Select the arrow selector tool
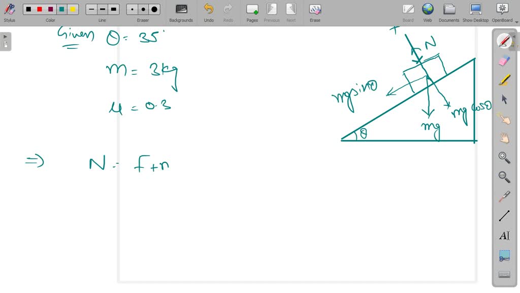The height and width of the screenshot is (293, 520). pos(504,99)
